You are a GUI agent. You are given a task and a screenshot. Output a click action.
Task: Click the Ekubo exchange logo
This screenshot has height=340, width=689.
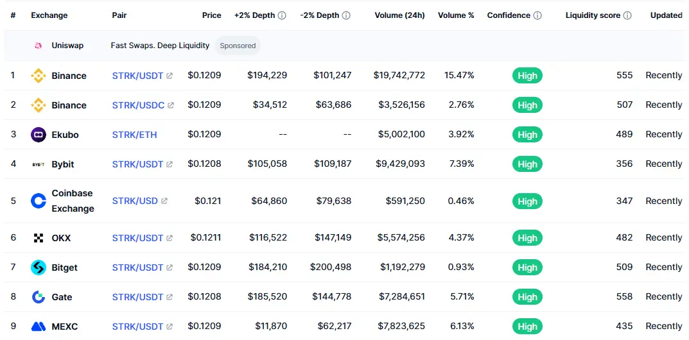[39, 135]
